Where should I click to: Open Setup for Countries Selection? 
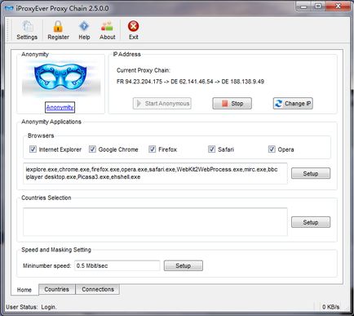[x=311, y=222]
